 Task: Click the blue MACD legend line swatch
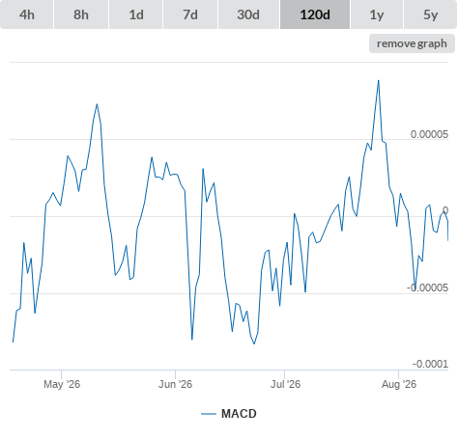209,414
